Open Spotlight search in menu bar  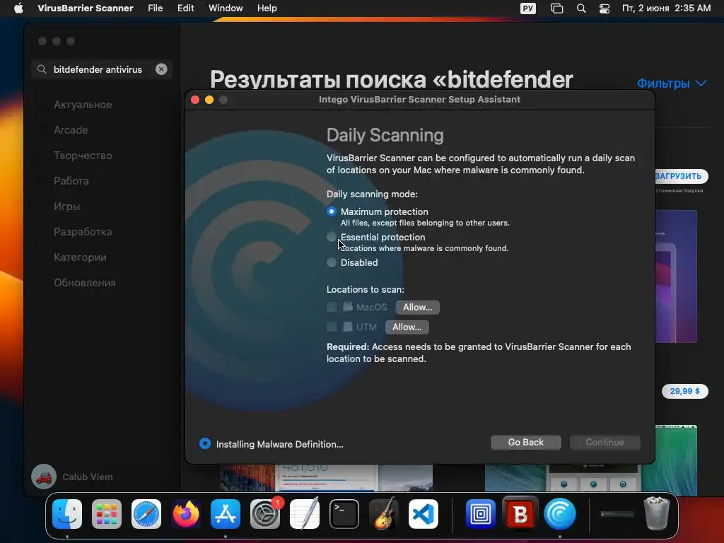click(581, 8)
